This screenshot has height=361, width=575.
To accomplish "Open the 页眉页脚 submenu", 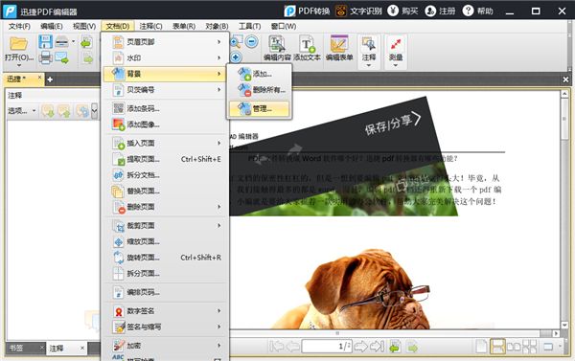I will pos(165,42).
